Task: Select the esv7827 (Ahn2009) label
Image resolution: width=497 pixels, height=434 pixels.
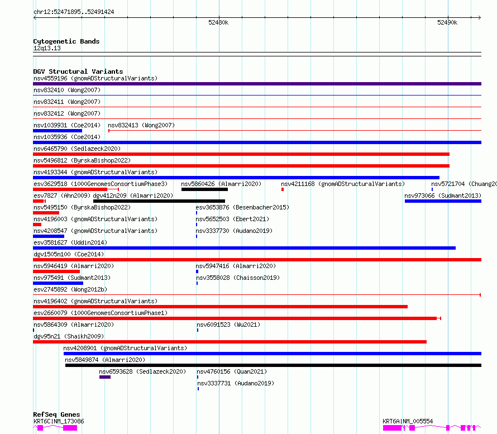Action: (x=62, y=195)
